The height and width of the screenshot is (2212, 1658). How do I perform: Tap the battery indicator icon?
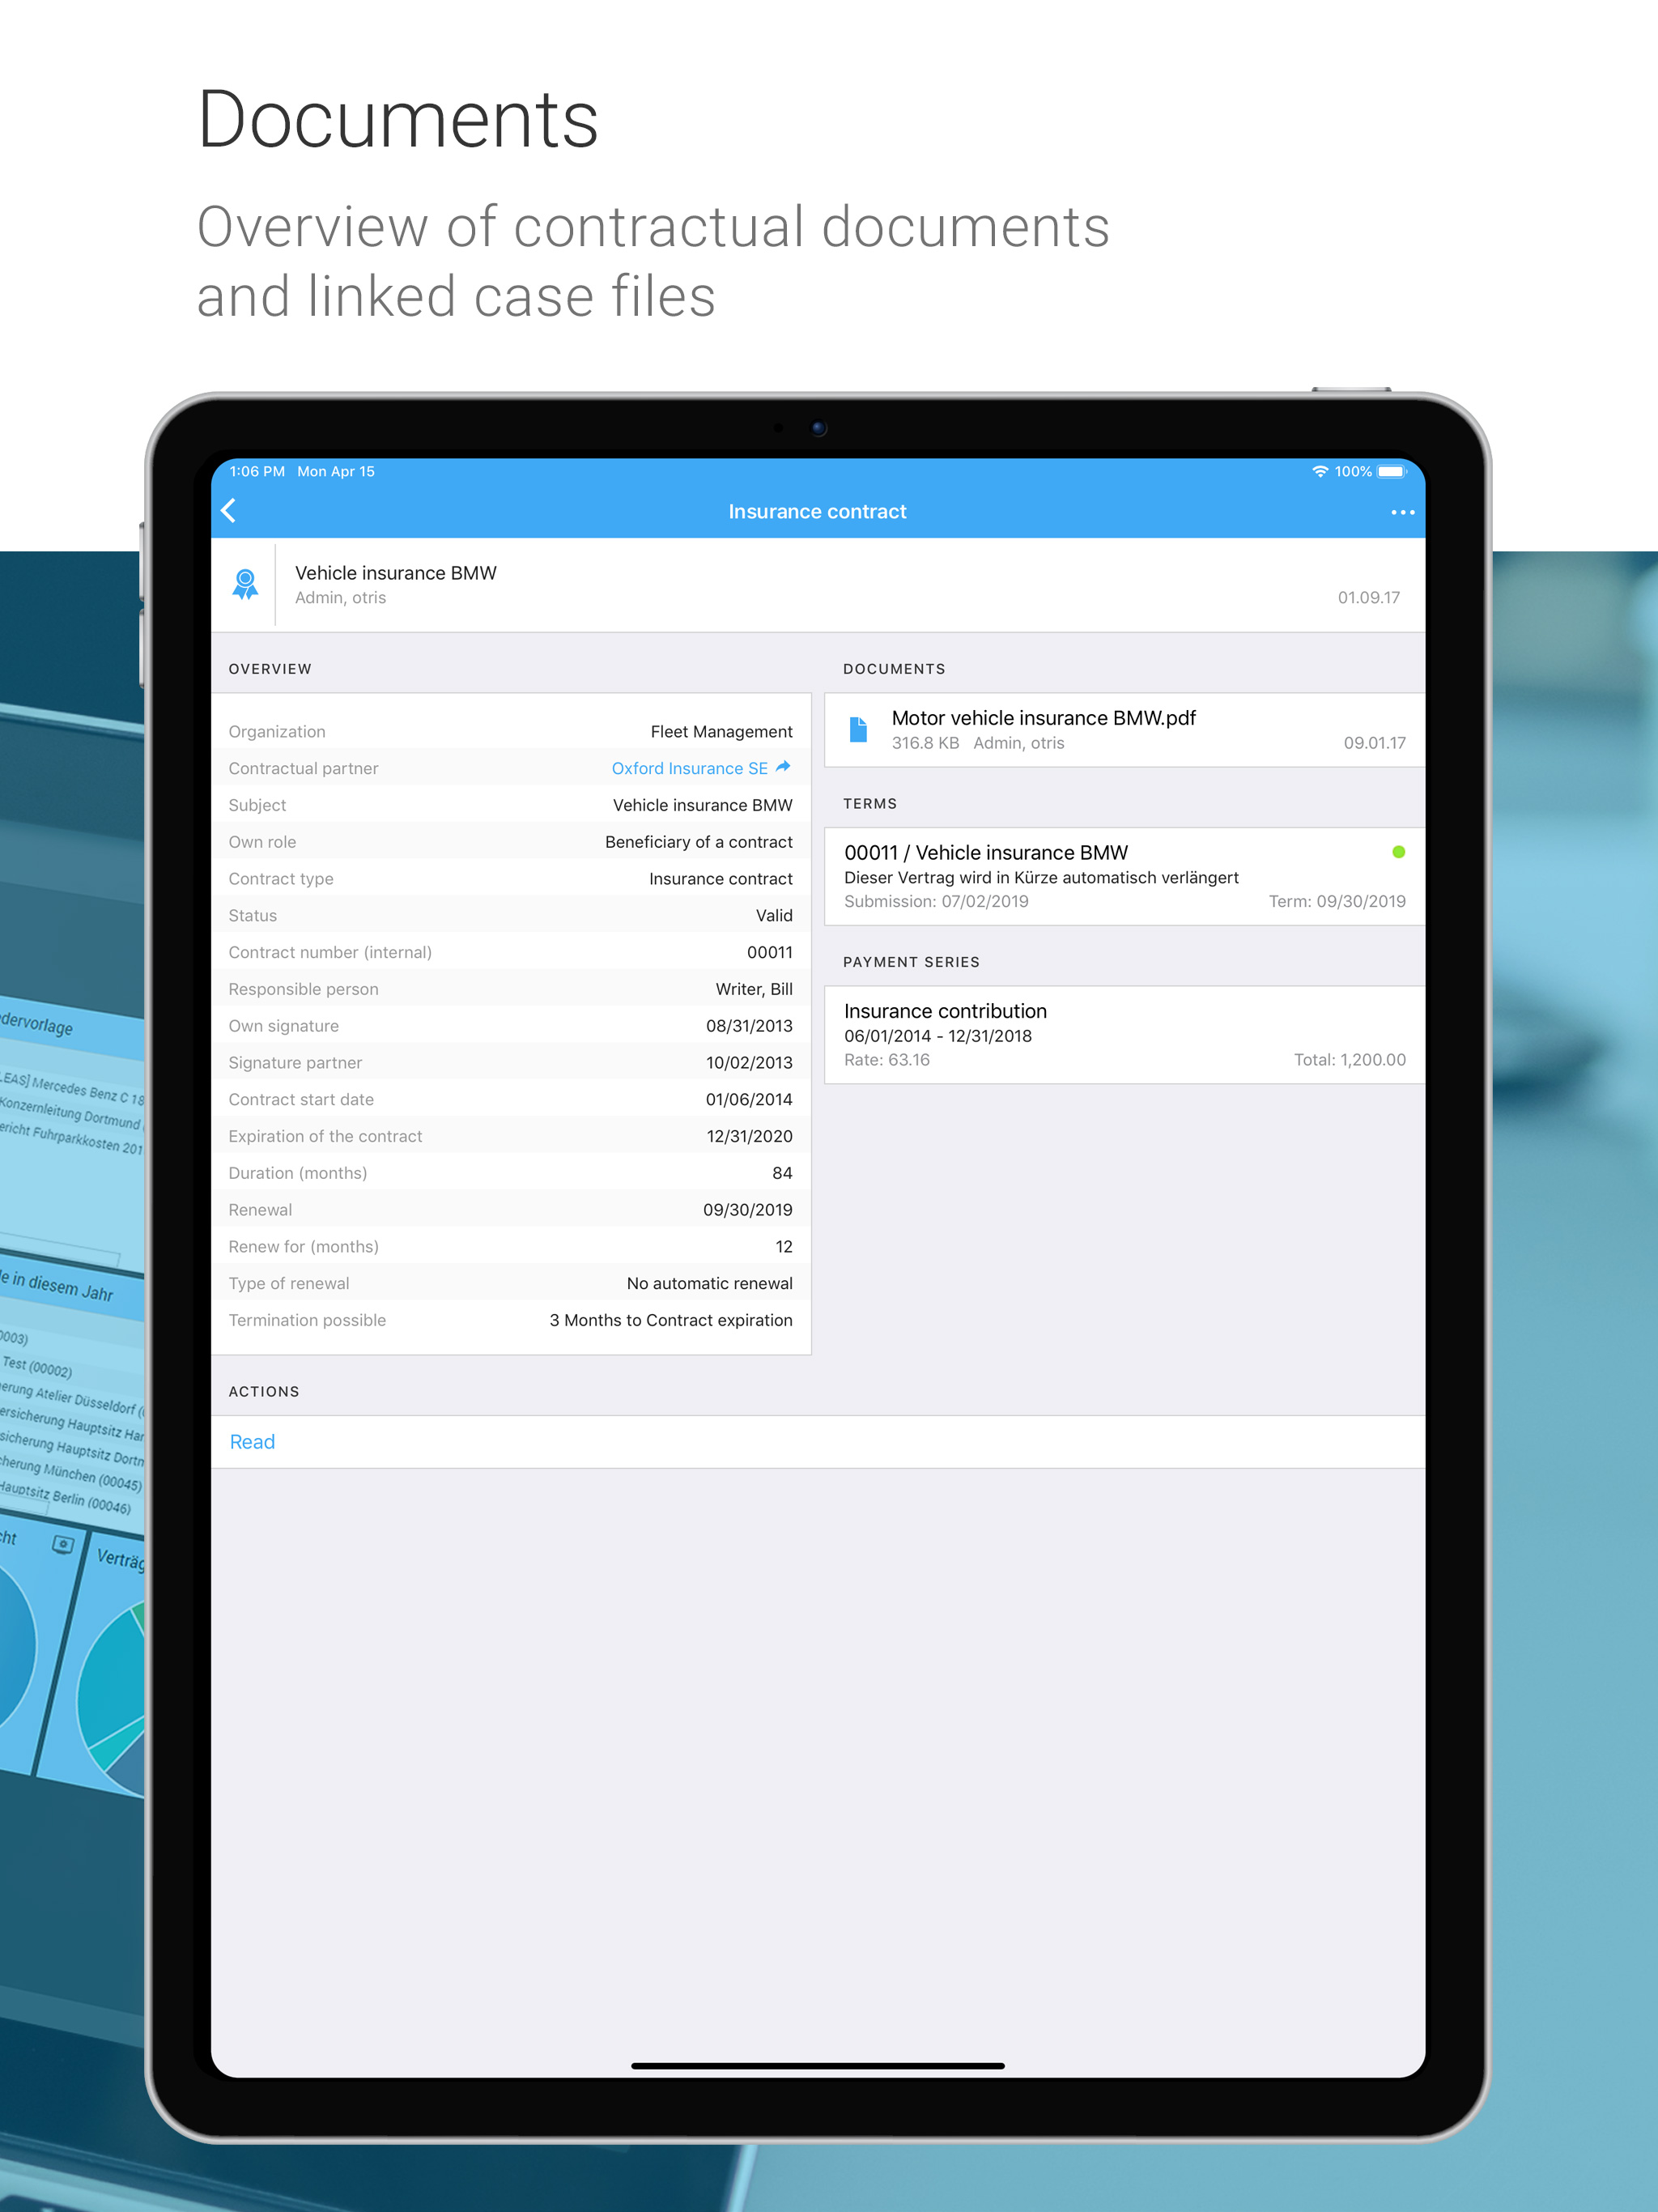pos(1391,471)
